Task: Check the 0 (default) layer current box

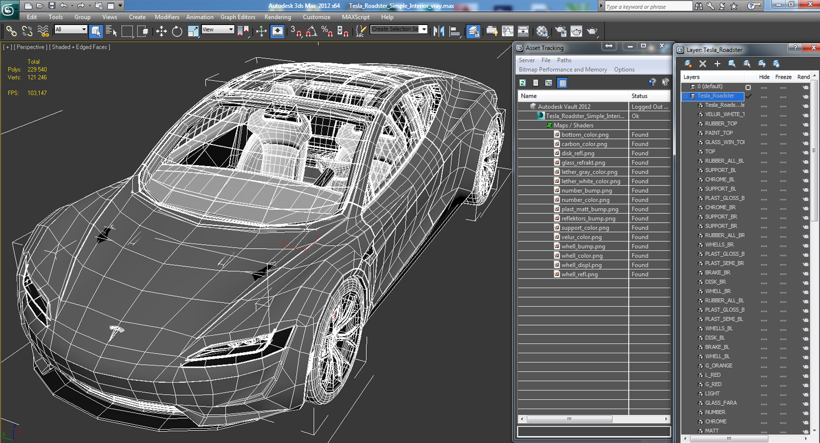Action: click(748, 87)
